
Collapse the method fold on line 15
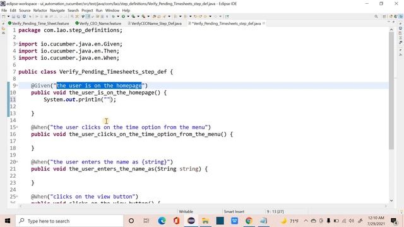click(x=17, y=127)
